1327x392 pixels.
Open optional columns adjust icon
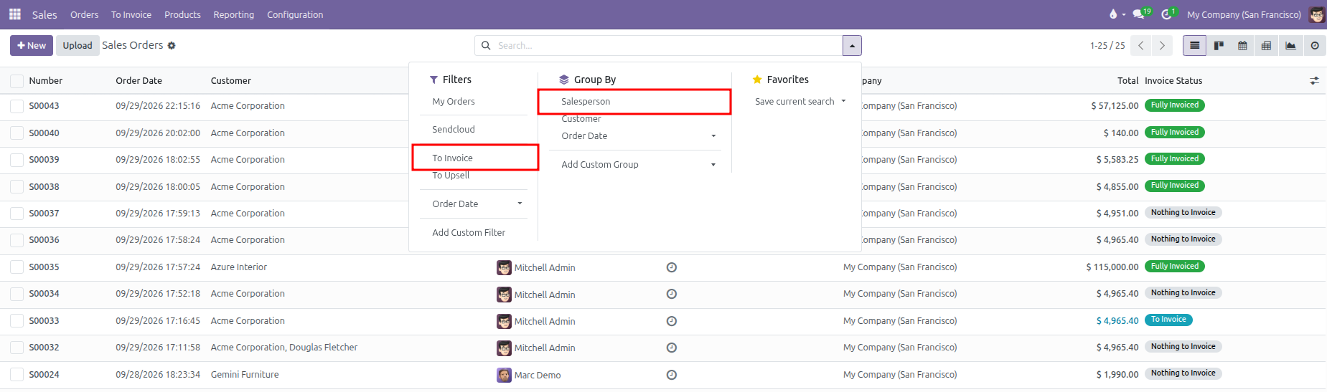pos(1314,81)
